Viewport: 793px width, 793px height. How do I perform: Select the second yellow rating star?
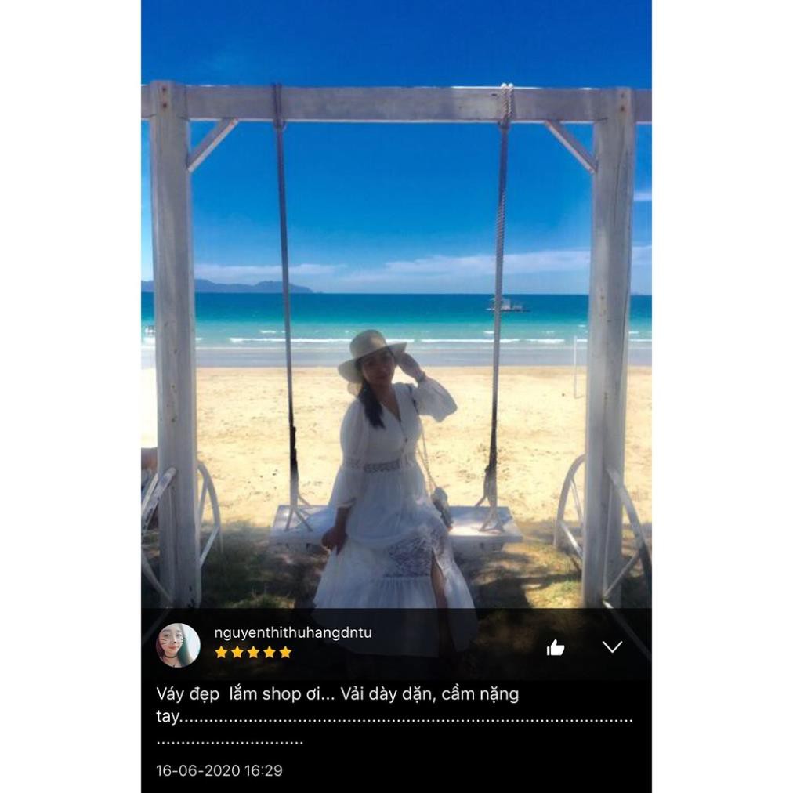(x=237, y=652)
